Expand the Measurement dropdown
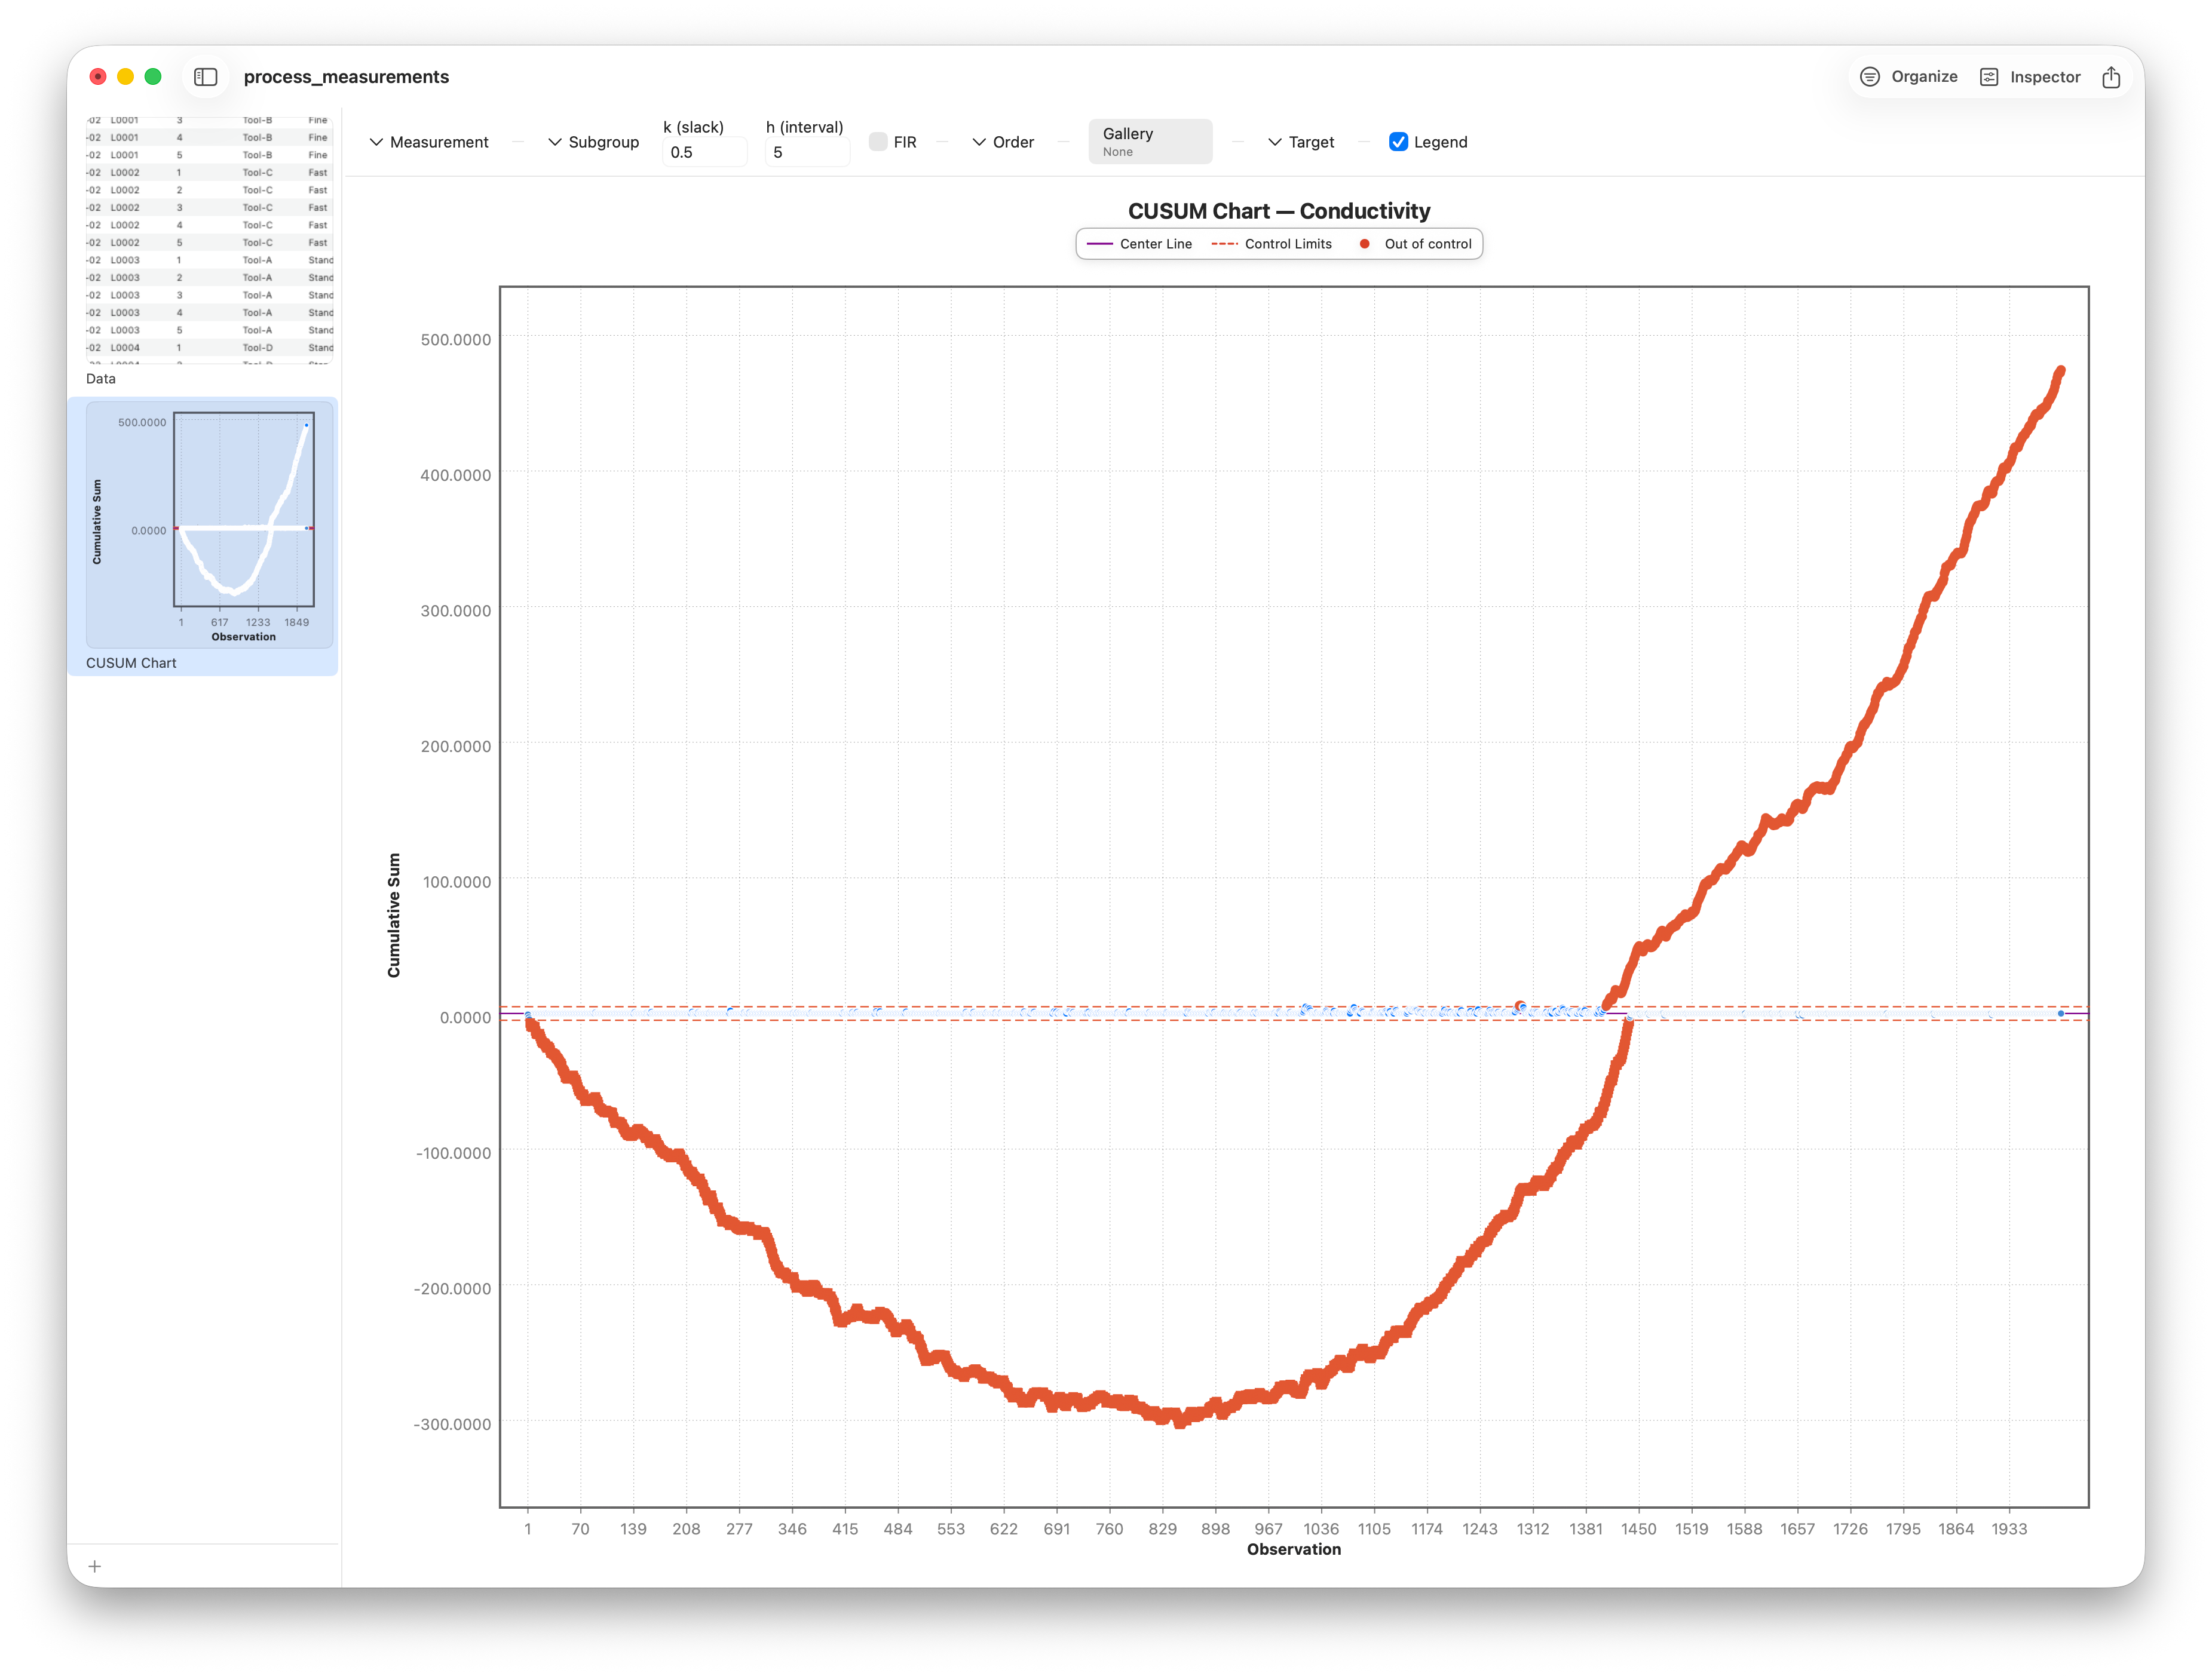Viewport: 2212px width, 1676px height. (x=429, y=142)
